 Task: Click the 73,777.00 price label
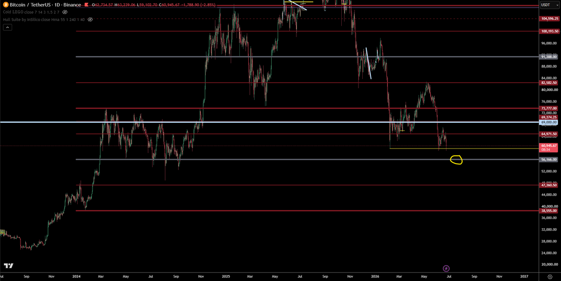click(x=549, y=108)
